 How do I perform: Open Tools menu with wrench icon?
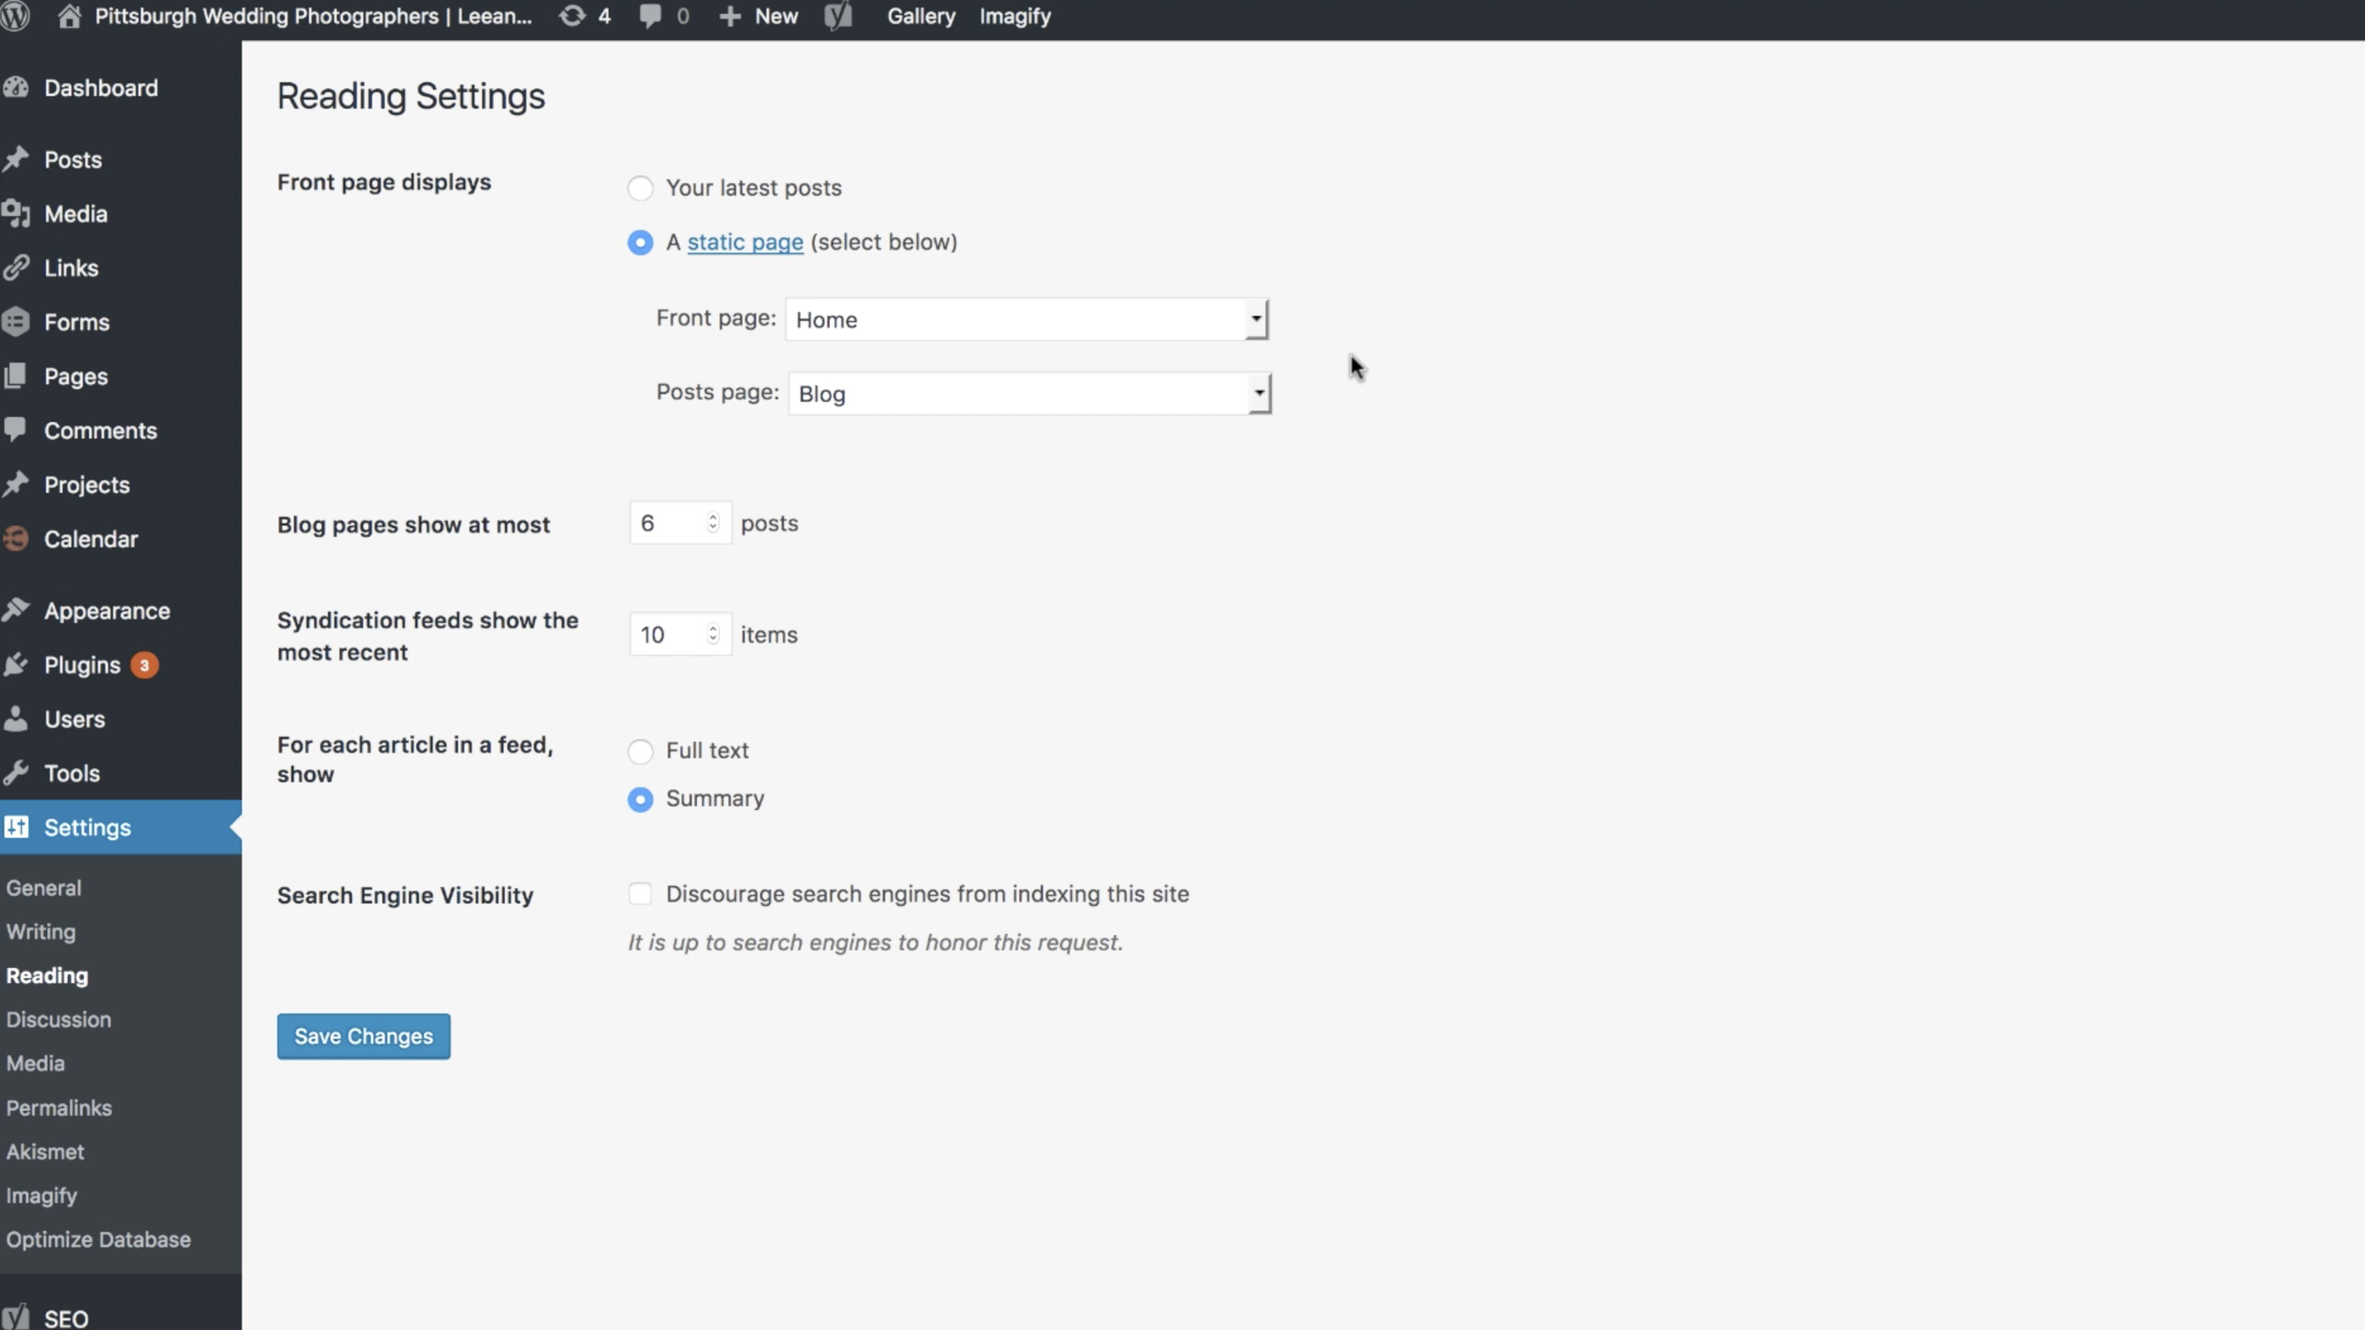click(71, 774)
